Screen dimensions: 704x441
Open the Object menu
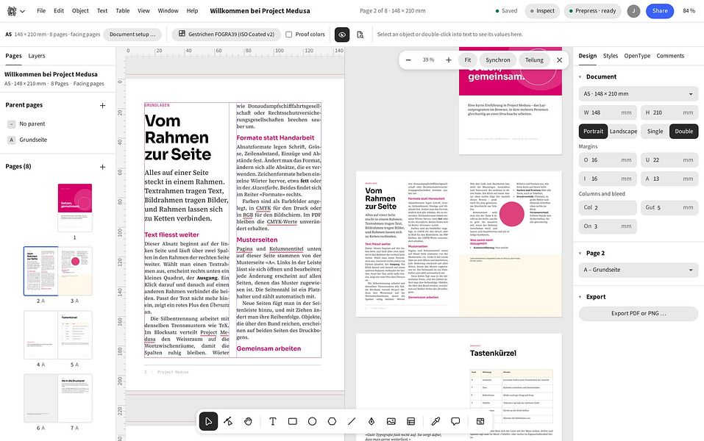pos(80,11)
